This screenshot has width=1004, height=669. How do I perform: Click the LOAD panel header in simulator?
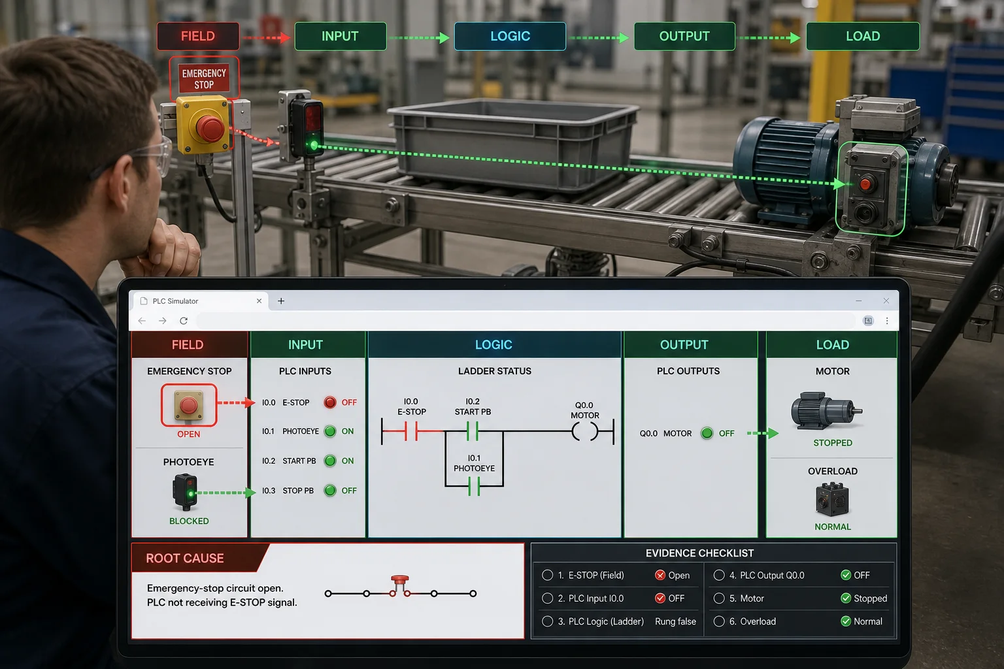coord(831,345)
